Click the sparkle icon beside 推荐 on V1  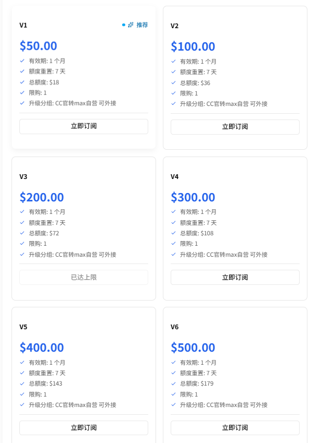pos(130,25)
